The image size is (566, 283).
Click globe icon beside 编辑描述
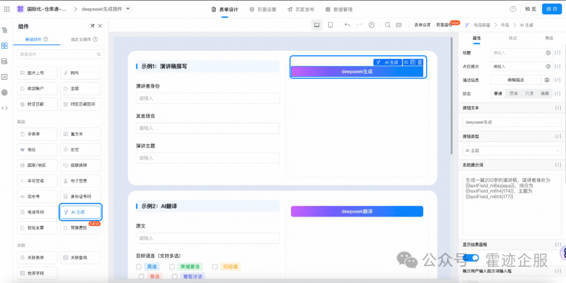click(547, 80)
